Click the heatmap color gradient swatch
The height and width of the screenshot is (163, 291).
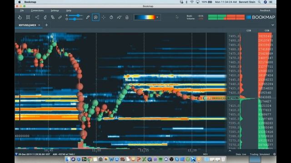[145, 17]
